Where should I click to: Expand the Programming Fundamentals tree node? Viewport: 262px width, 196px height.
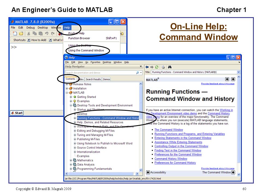click(x=71, y=169)
